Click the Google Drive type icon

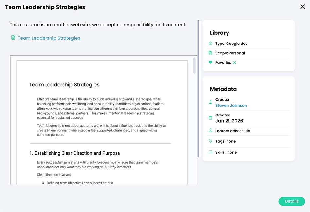(x=210, y=44)
